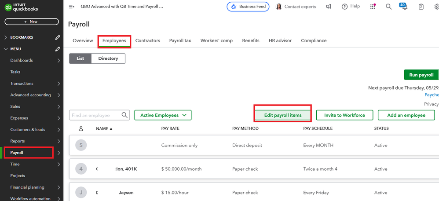Click the Edit payroll items button
Image resolution: width=439 pixels, height=201 pixels.
[x=283, y=115]
